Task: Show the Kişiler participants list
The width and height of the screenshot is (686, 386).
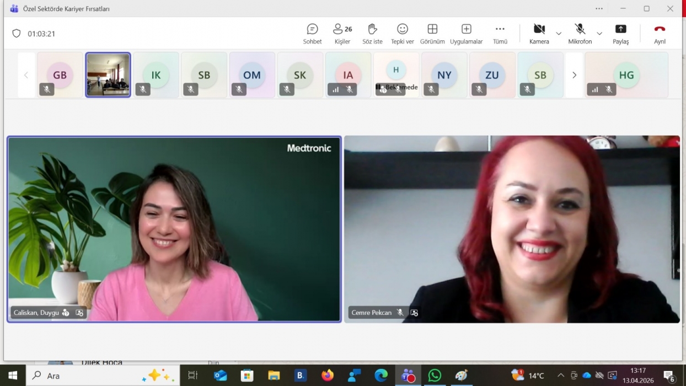Action: pos(342,33)
